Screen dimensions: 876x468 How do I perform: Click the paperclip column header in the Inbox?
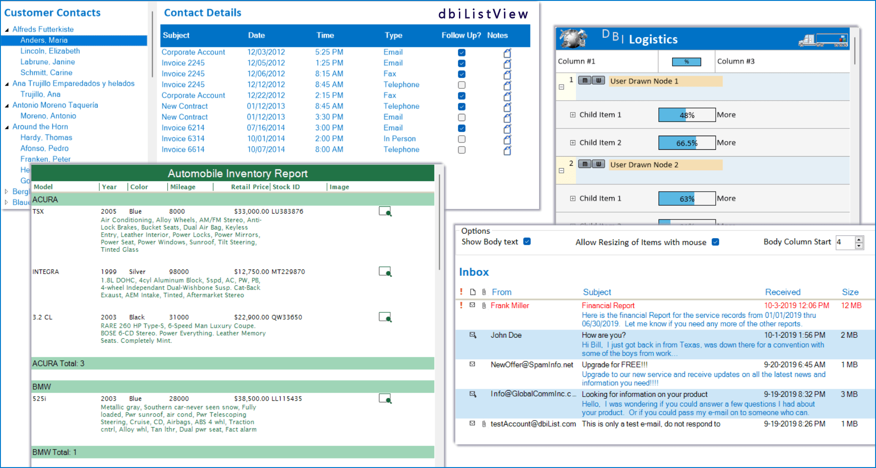[x=484, y=292]
